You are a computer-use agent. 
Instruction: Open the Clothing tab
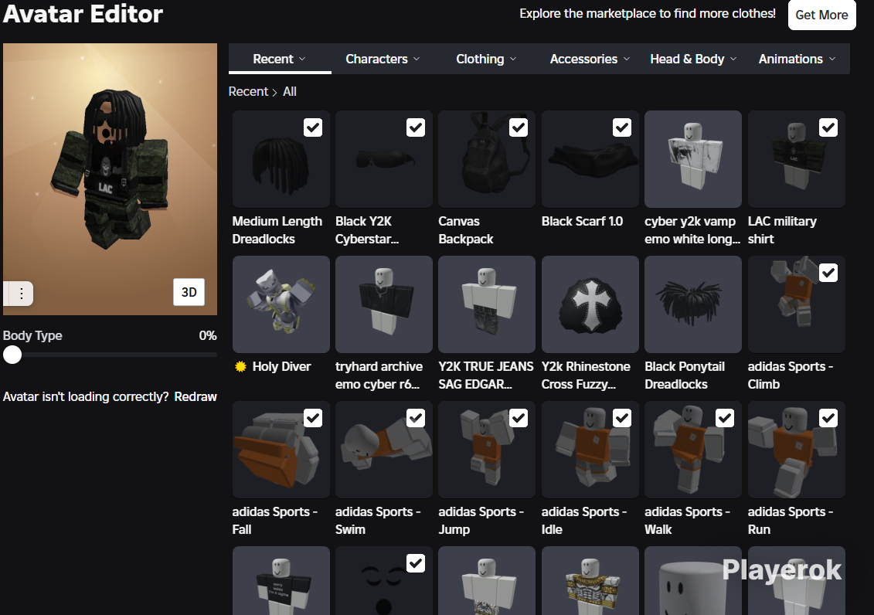click(x=486, y=59)
